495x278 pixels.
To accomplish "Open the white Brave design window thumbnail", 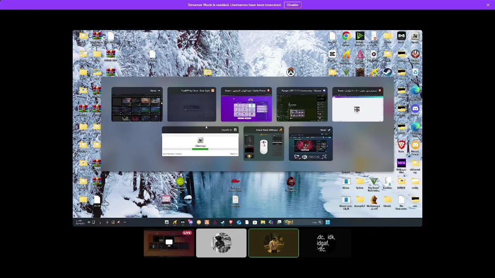I will 358,105.
